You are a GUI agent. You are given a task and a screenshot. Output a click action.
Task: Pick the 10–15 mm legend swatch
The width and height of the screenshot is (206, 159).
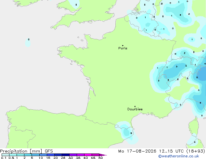point(43,155)
